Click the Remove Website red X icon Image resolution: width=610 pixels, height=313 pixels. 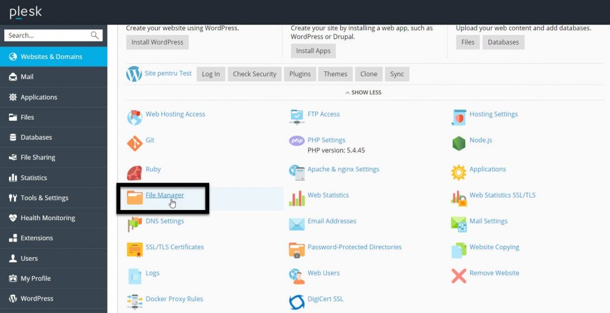458,276
